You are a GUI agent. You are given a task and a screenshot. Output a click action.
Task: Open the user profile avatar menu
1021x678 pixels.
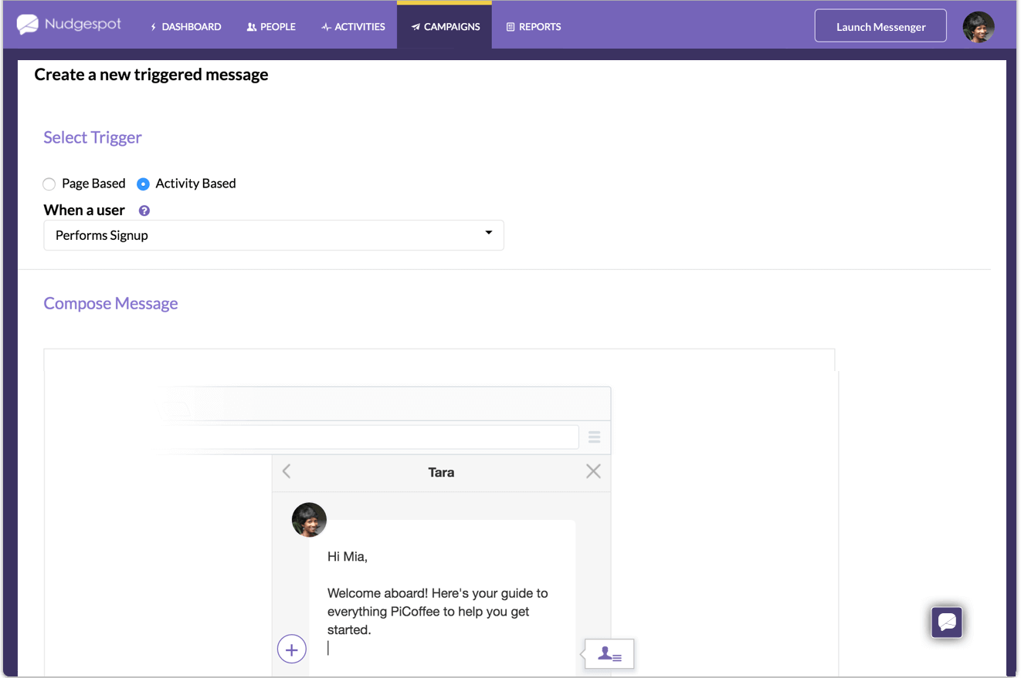pos(979,27)
